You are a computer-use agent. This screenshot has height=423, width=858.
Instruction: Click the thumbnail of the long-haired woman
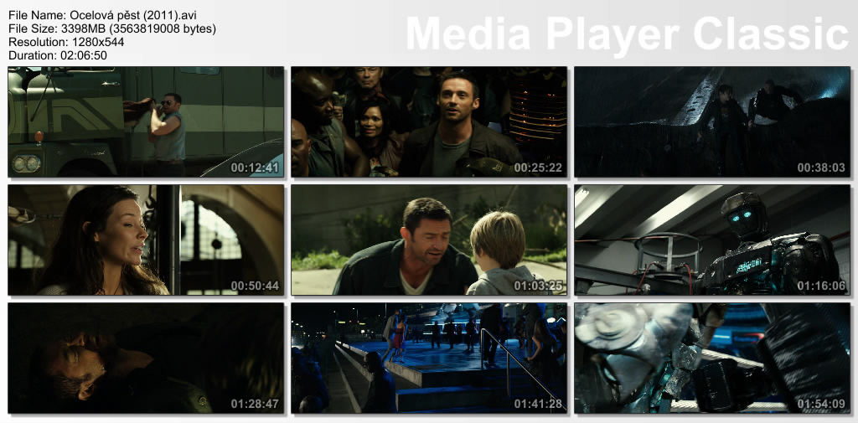click(x=146, y=240)
